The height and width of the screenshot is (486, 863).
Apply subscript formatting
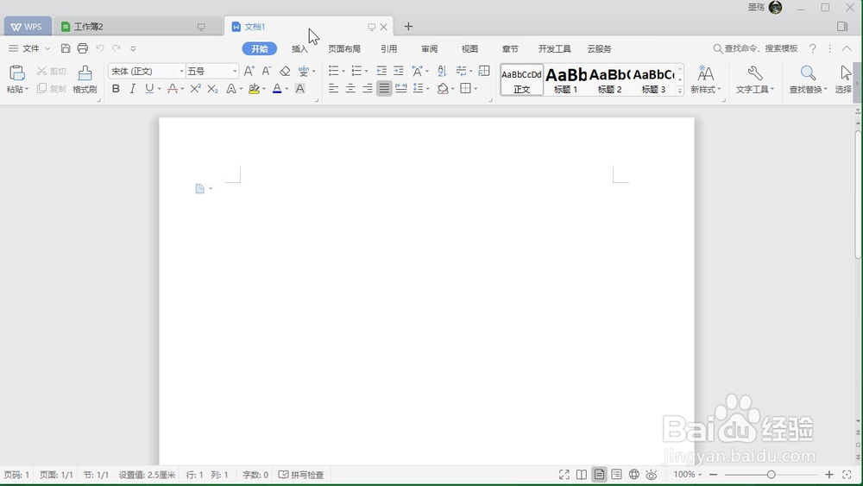pyautogui.click(x=212, y=89)
